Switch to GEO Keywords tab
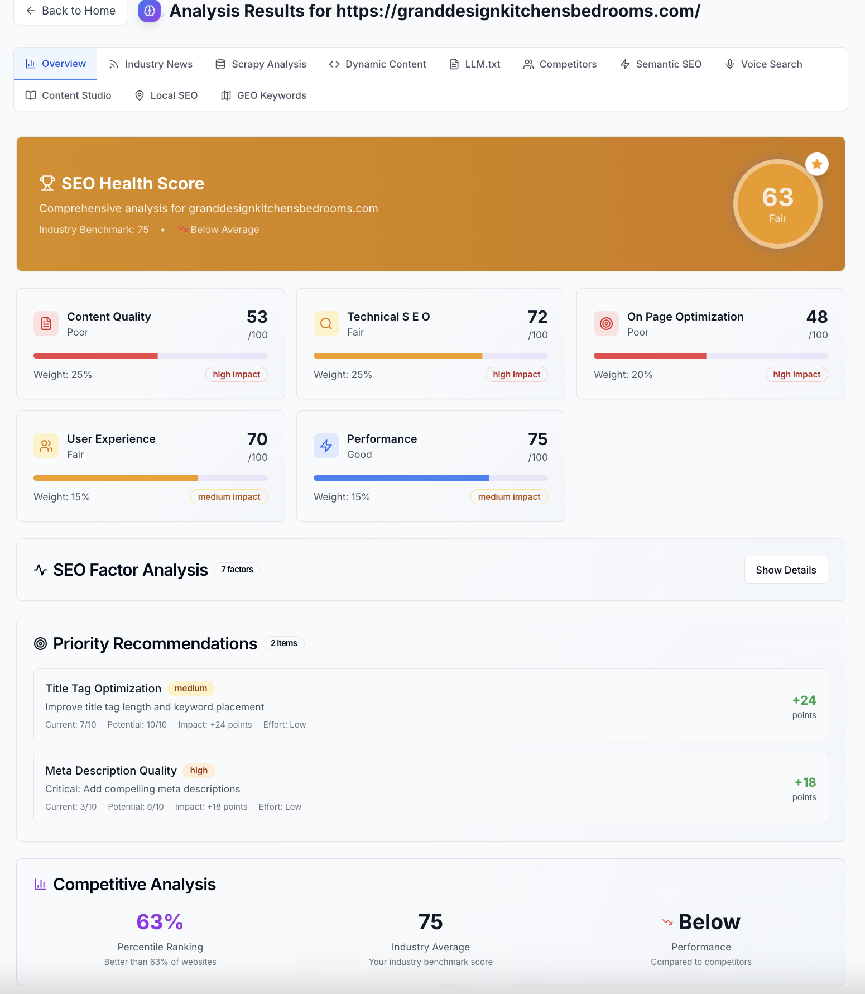 [x=264, y=95]
